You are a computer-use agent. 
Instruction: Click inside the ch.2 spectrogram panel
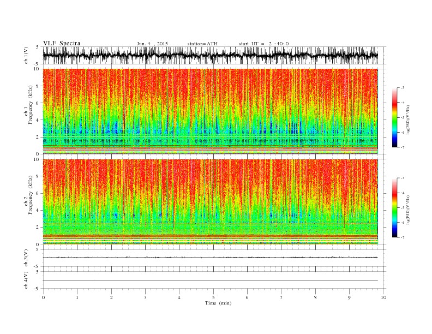[x=210, y=202]
